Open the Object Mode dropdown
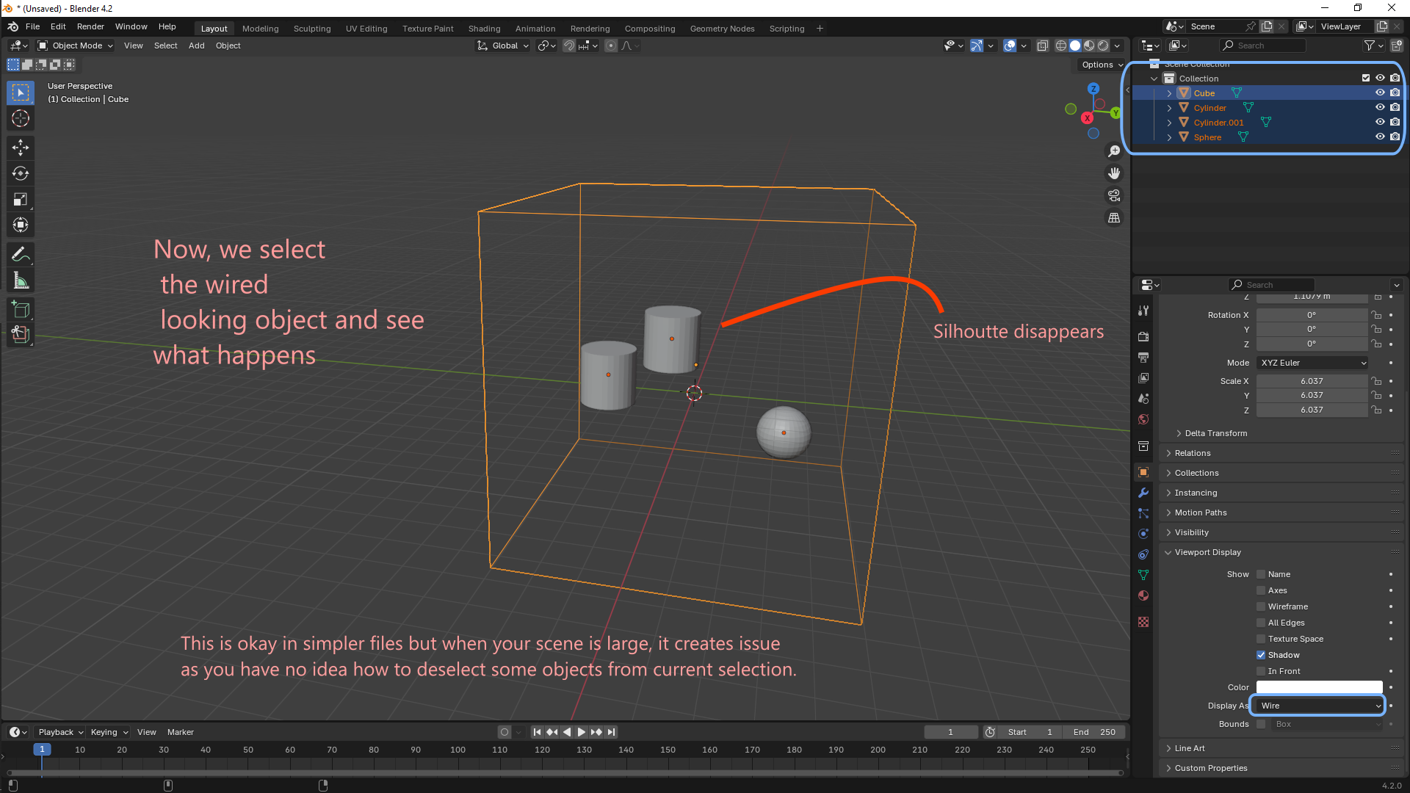The width and height of the screenshot is (1410, 793). (76, 46)
